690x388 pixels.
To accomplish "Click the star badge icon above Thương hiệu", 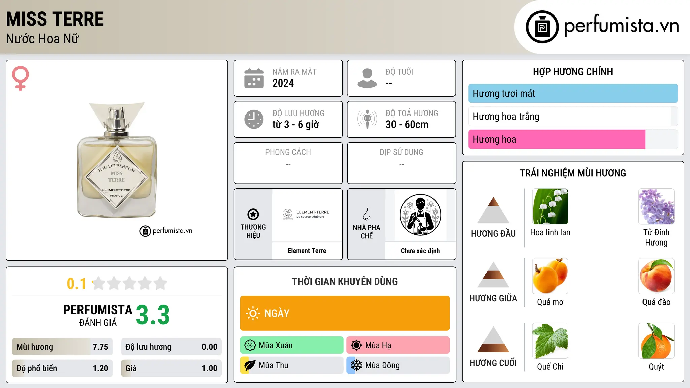I will [253, 214].
